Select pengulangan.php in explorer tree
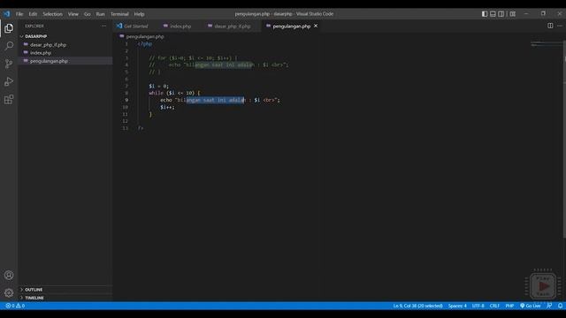Viewport: 566px width, 318px height. click(49, 61)
